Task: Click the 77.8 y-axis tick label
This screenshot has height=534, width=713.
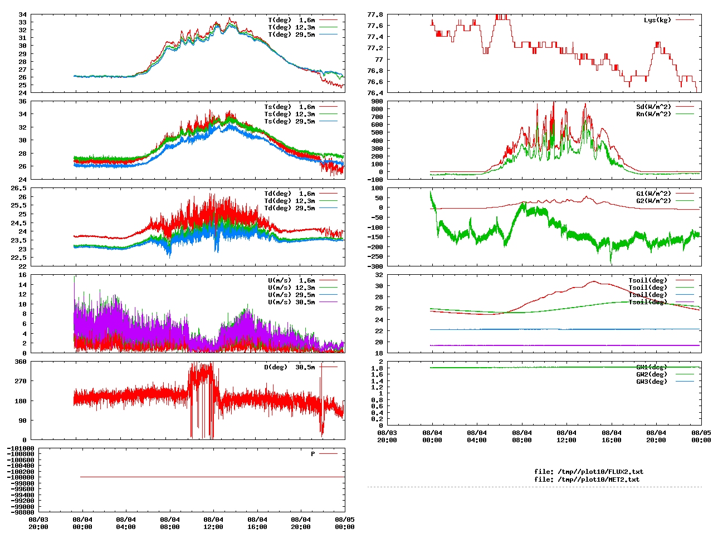Action: tap(375, 14)
